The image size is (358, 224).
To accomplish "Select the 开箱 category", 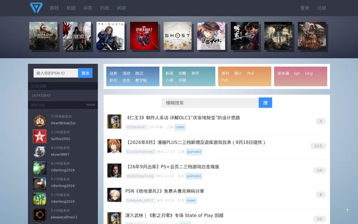I will point(182,81).
